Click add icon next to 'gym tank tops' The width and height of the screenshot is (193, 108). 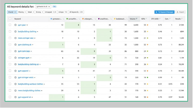click(15, 51)
